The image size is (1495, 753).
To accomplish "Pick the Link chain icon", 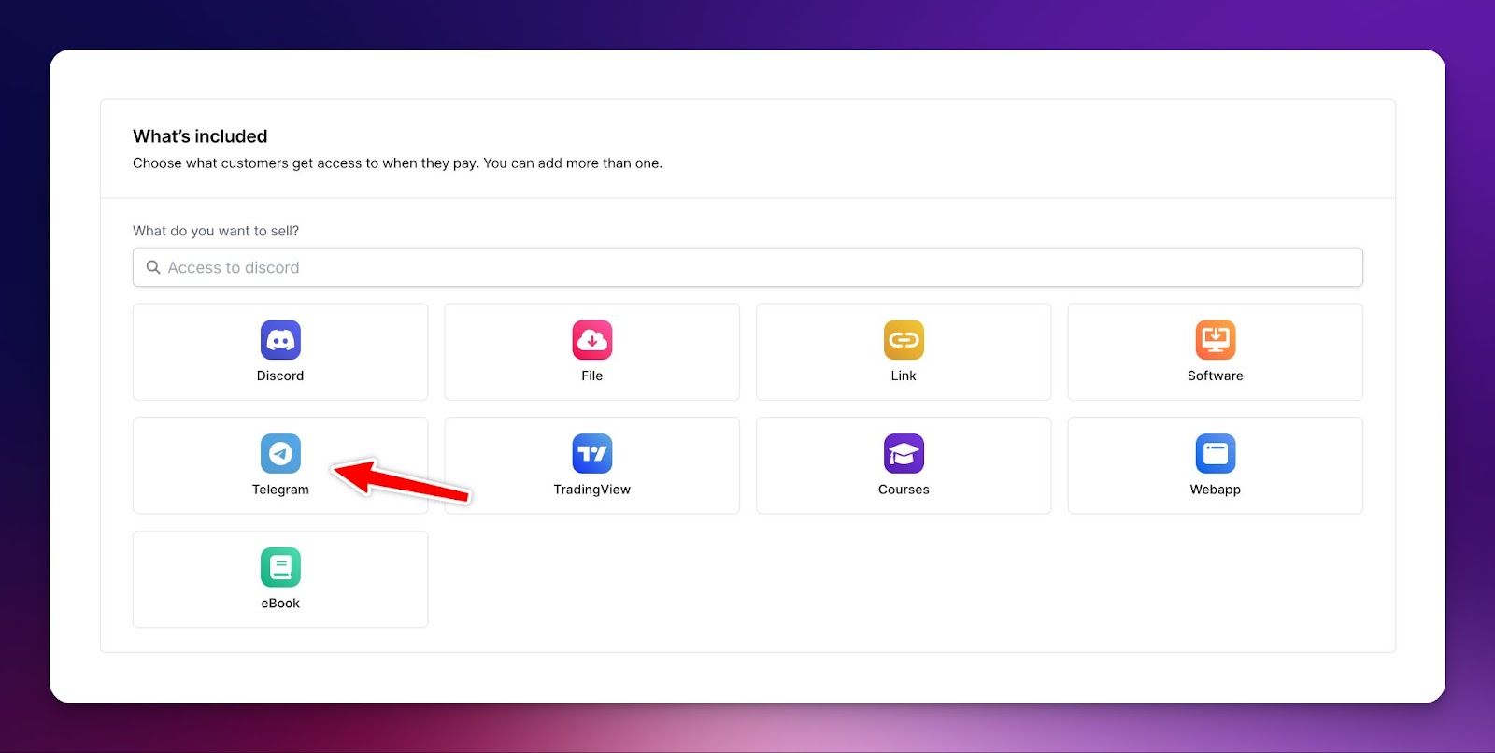I will [x=904, y=340].
